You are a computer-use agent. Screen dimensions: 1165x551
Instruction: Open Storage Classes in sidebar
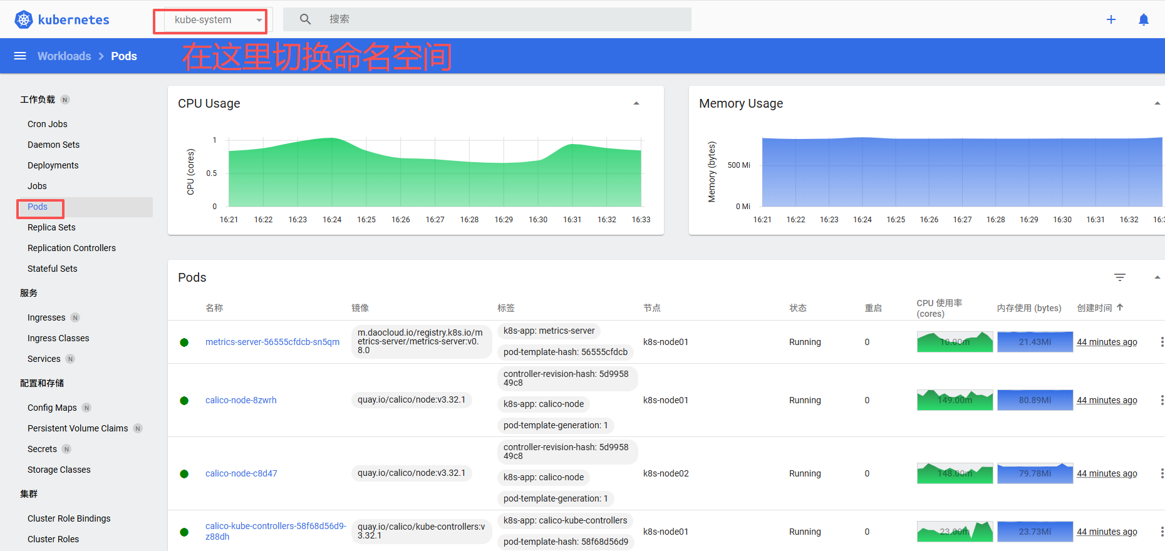(59, 470)
